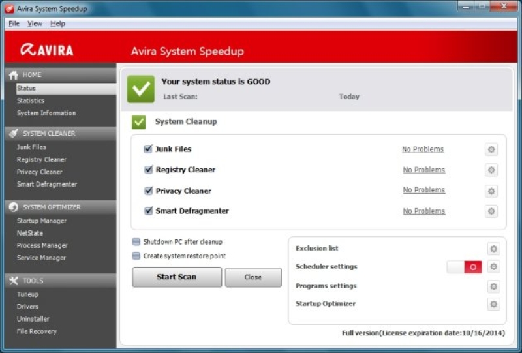Open Registry Cleaner in the sidebar

[x=42, y=159]
